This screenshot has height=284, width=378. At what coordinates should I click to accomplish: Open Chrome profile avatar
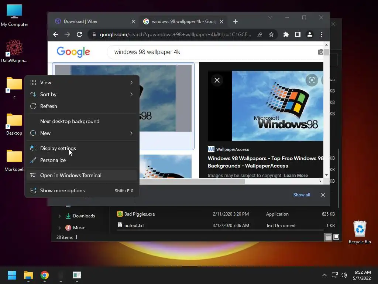pyautogui.click(x=310, y=34)
